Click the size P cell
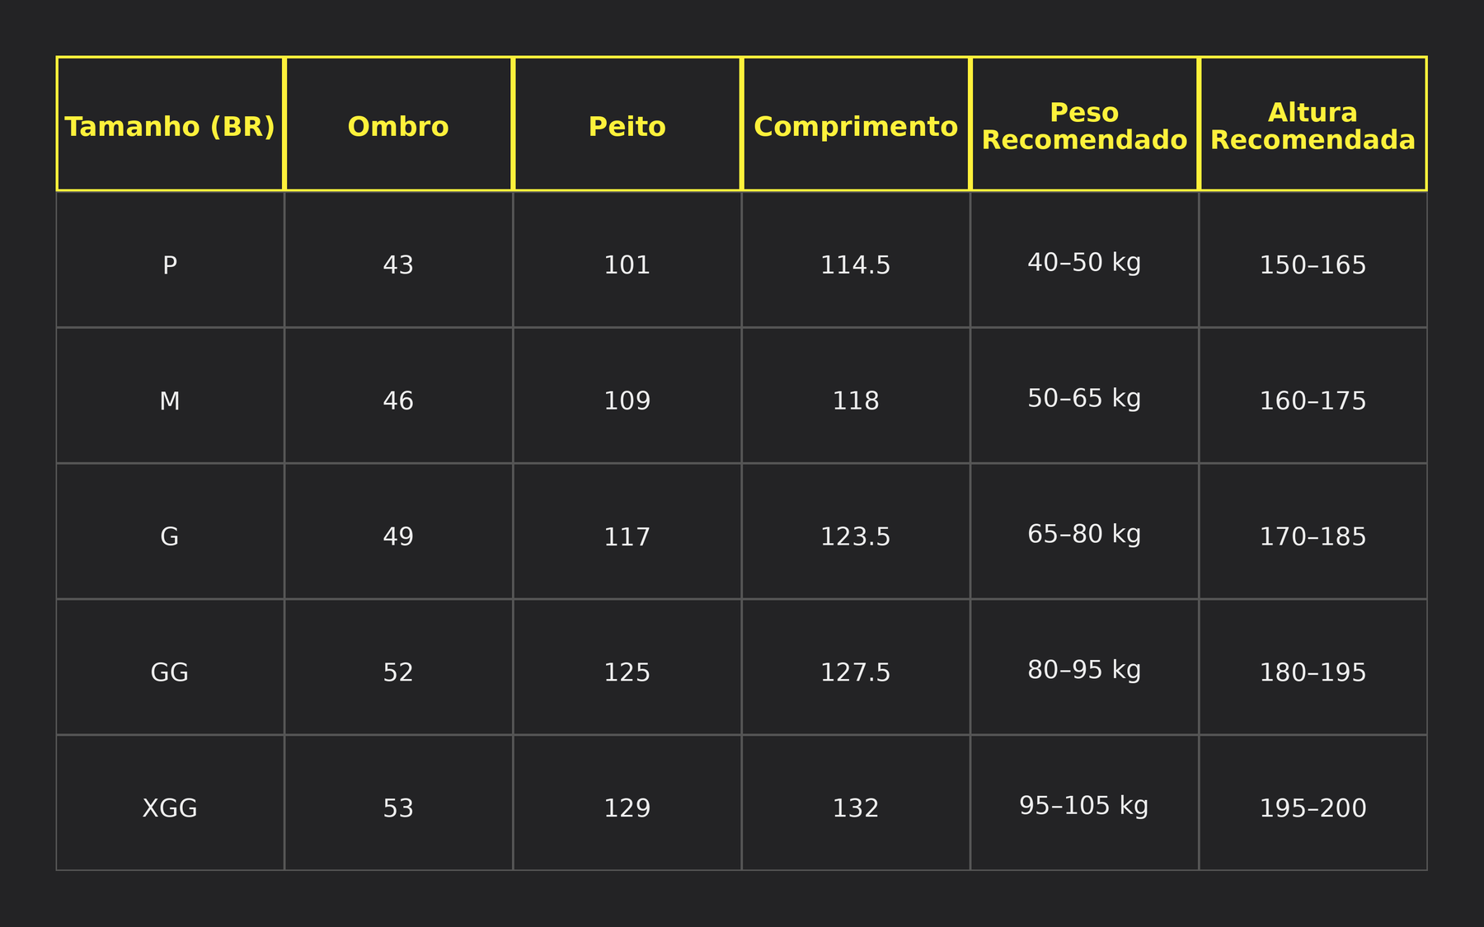 tap(170, 265)
